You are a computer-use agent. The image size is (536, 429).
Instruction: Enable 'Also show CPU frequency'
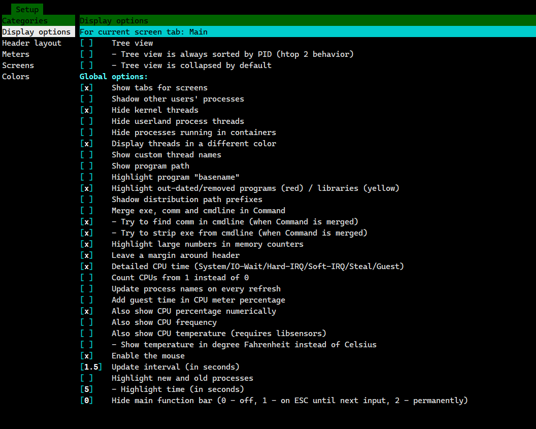tap(86, 322)
